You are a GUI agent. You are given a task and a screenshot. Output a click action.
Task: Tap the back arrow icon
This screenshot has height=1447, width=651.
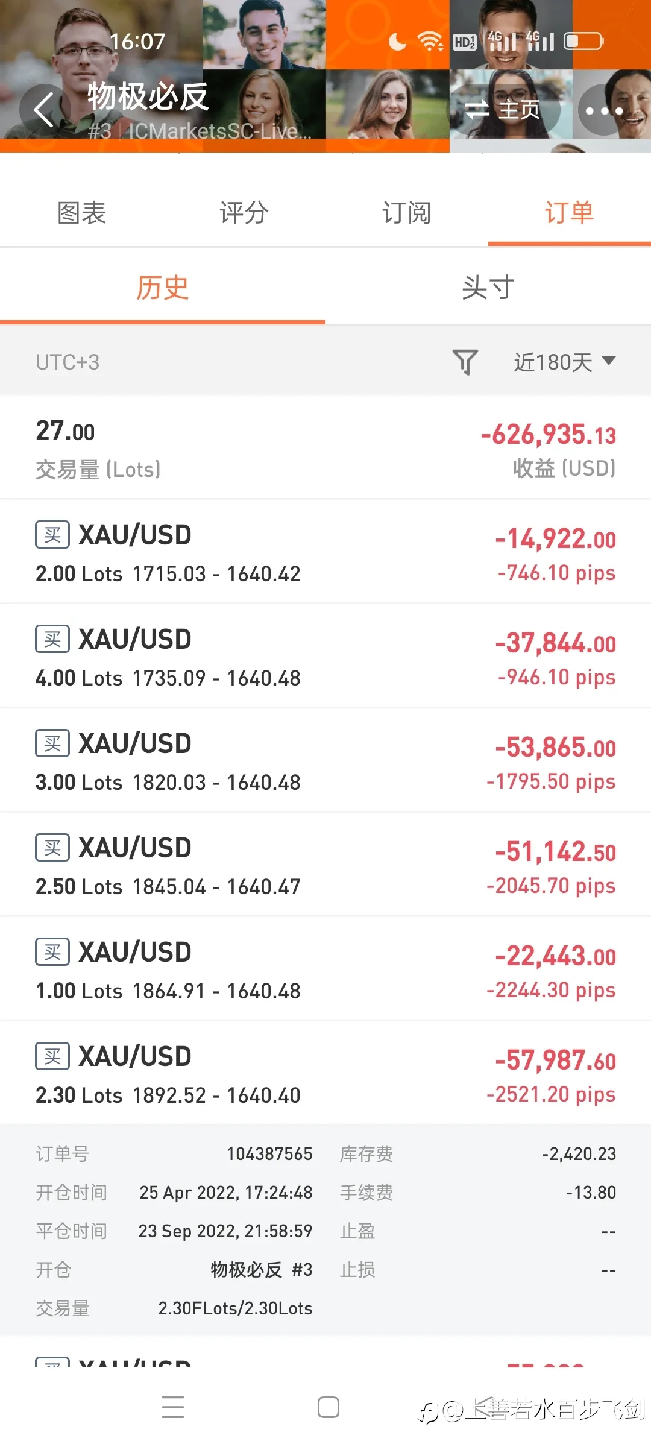click(x=45, y=110)
